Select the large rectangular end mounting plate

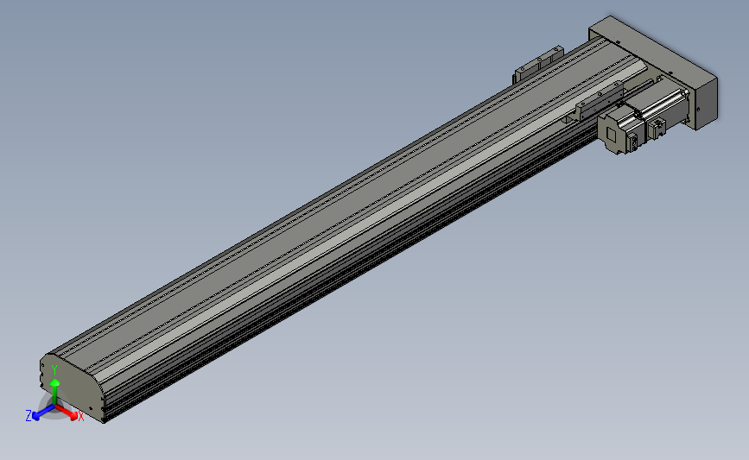[659, 72]
